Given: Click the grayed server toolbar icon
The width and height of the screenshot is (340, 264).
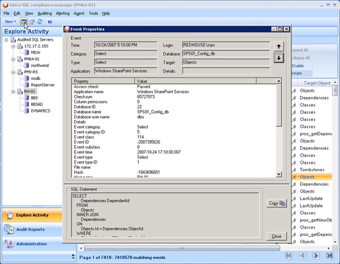Looking at the screenshot, I should 32,21.
